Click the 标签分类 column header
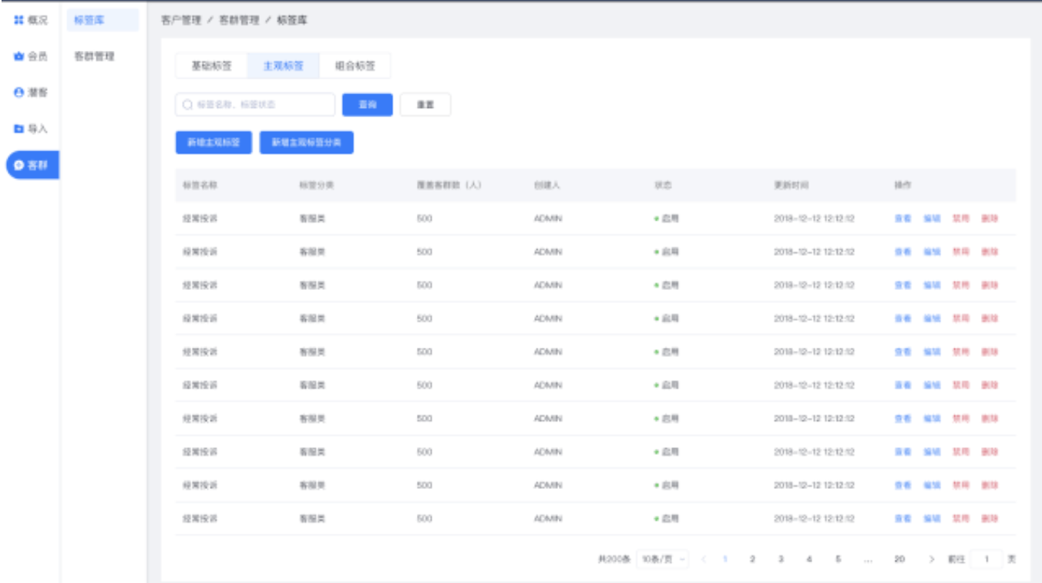Screen dimensions: 1042x583 click(317, 186)
